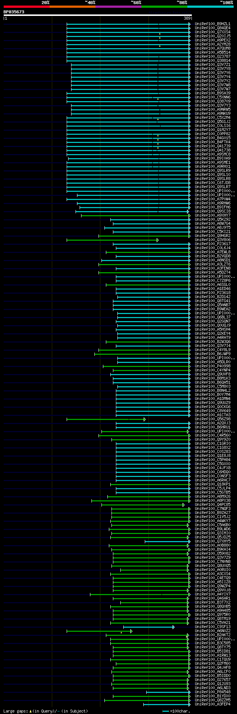Click the cyan ~100% identity legend segment

point(210,7)
